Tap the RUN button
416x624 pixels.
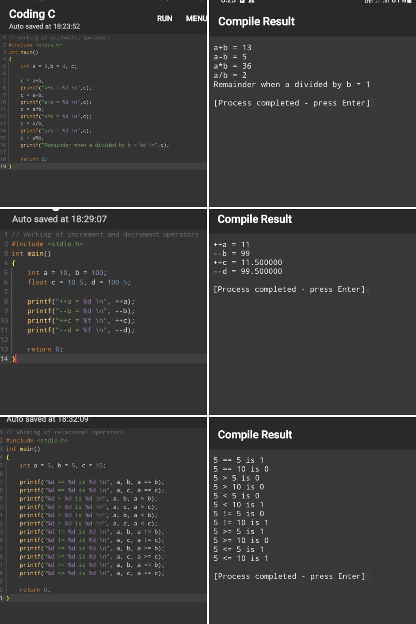pyautogui.click(x=165, y=19)
